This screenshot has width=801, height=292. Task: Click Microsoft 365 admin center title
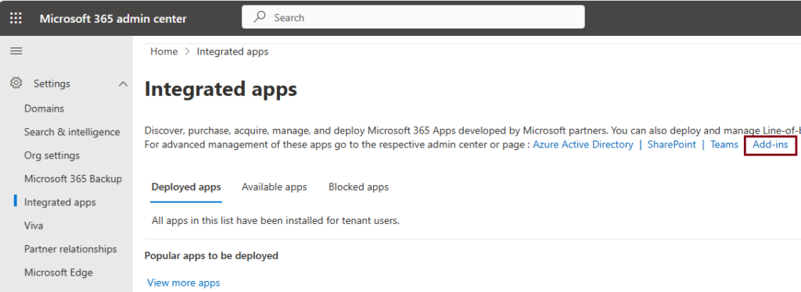coord(113,19)
